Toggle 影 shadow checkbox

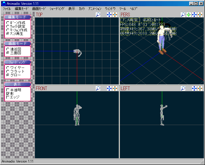click(x=8, y=93)
